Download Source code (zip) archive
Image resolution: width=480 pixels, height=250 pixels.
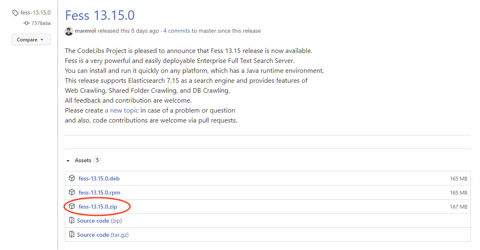point(99,221)
